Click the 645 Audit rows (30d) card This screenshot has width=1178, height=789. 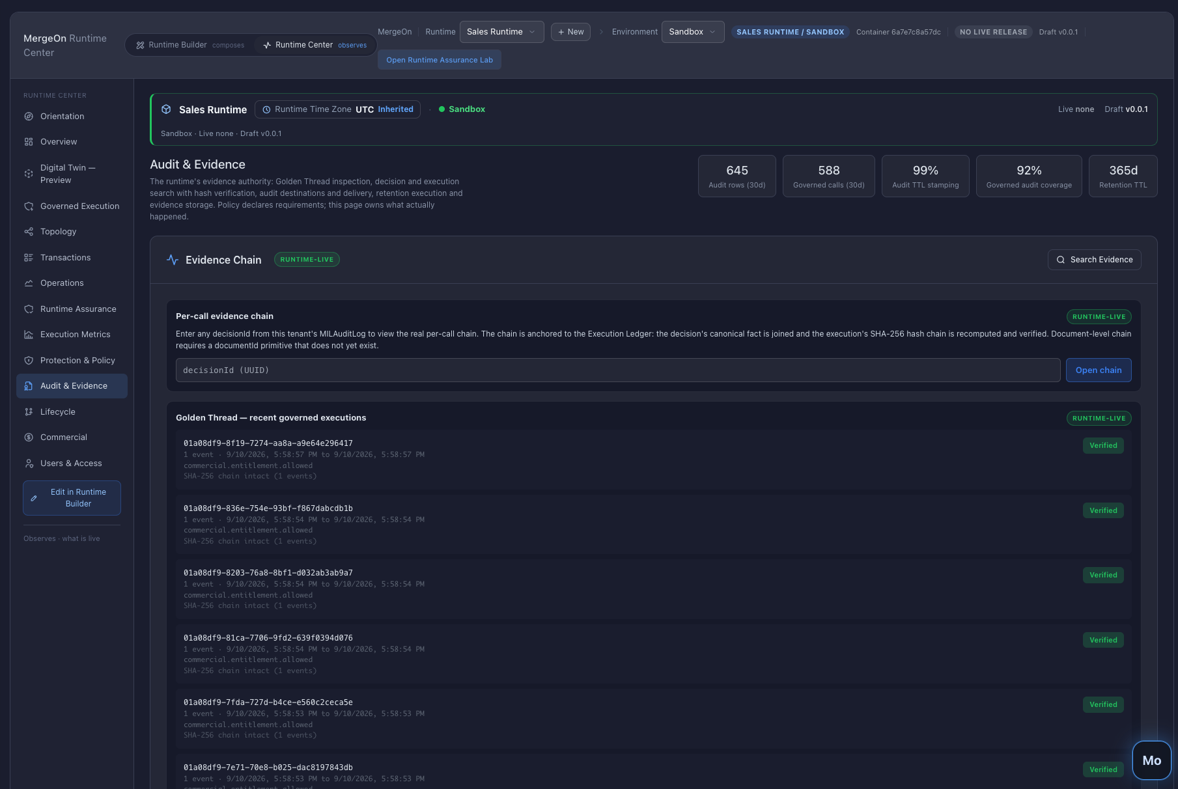tap(736, 176)
